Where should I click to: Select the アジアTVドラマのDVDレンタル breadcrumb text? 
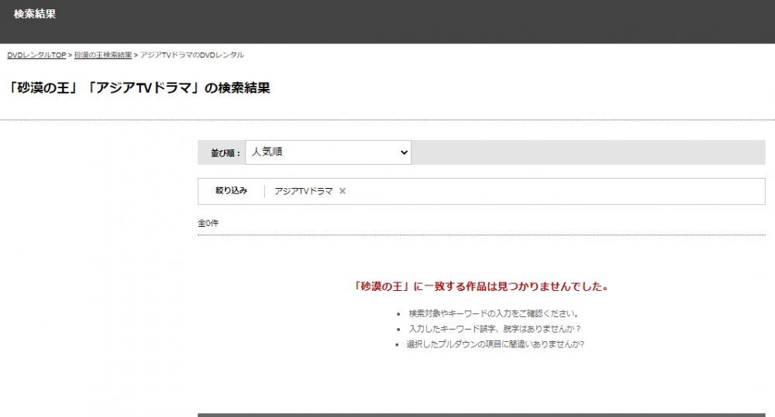pos(191,55)
